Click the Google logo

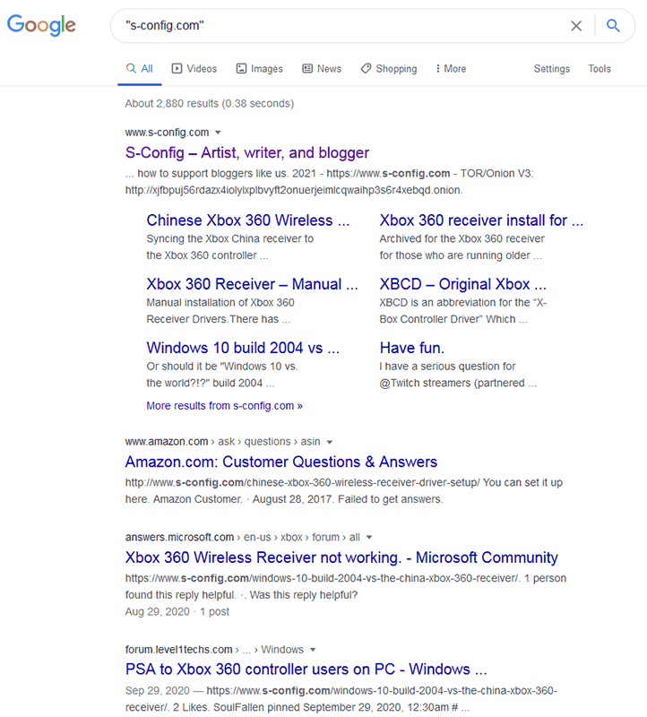click(x=41, y=25)
